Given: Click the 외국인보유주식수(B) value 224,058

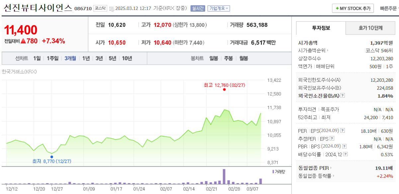Looking at the screenshot, I should pyautogui.click(x=385, y=88).
